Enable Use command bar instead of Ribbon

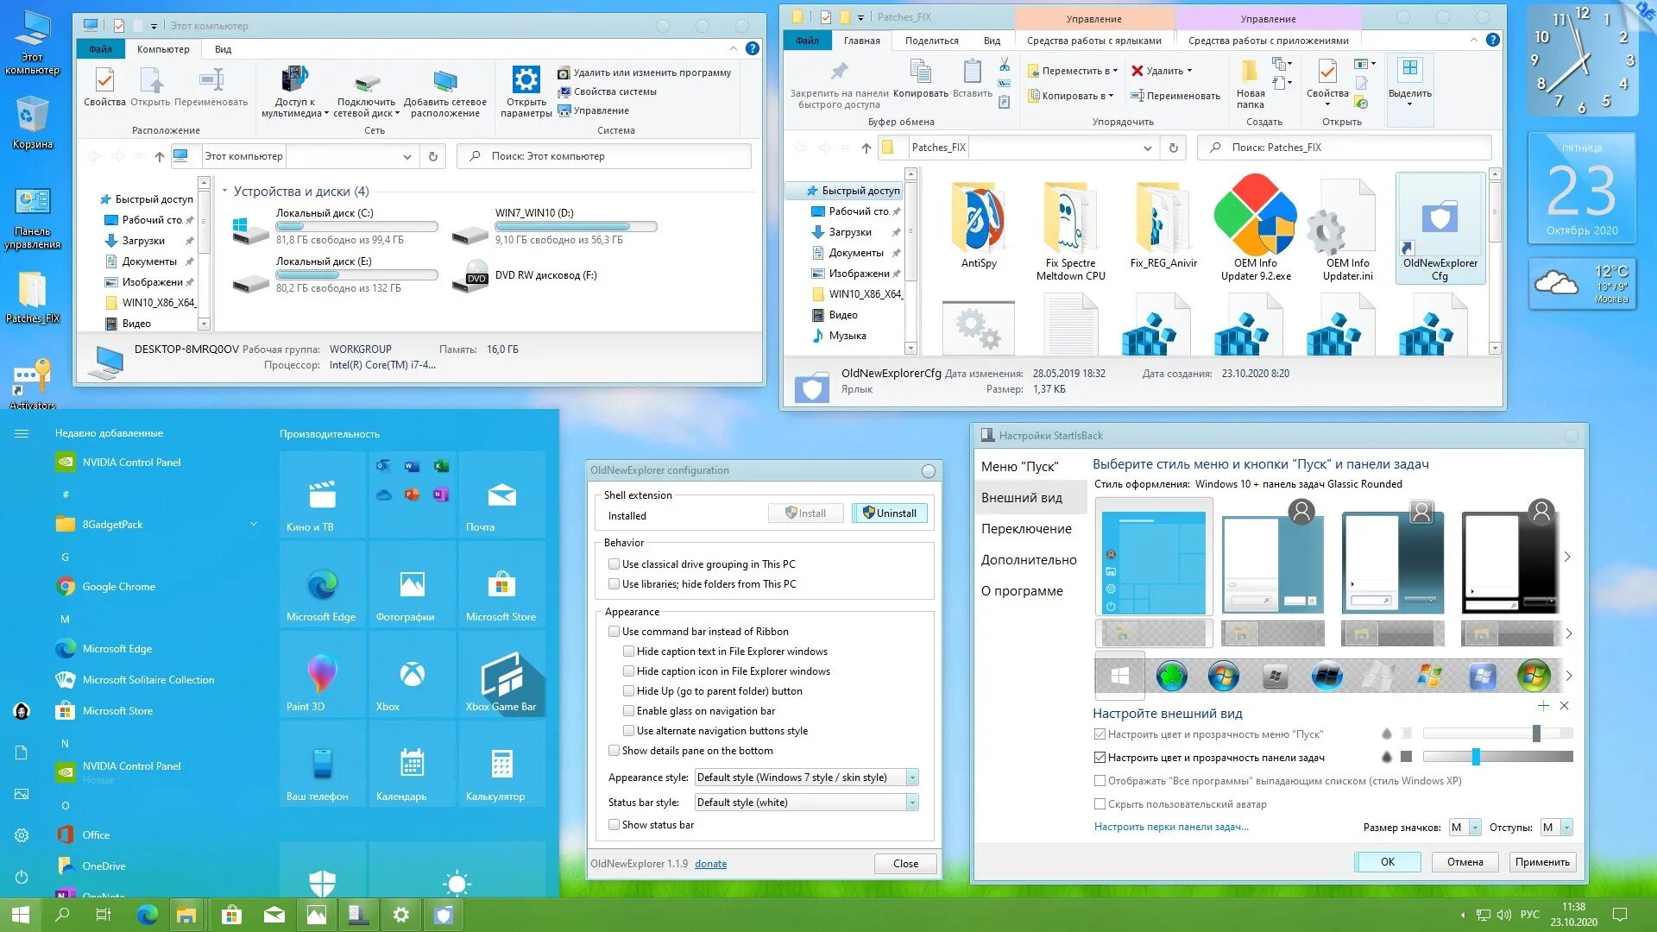(614, 632)
